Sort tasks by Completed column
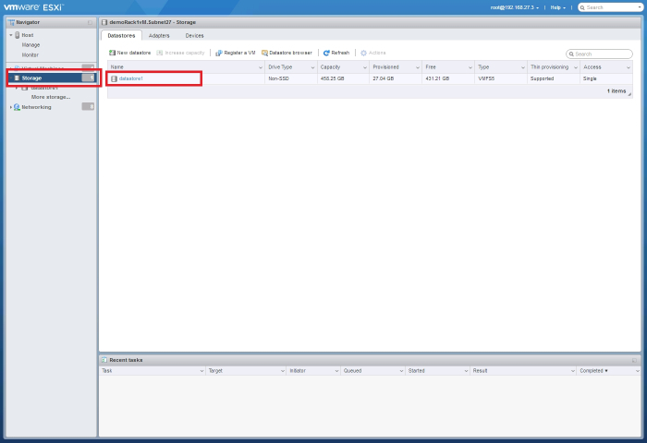Viewport: 647px width, 443px height. coord(592,371)
